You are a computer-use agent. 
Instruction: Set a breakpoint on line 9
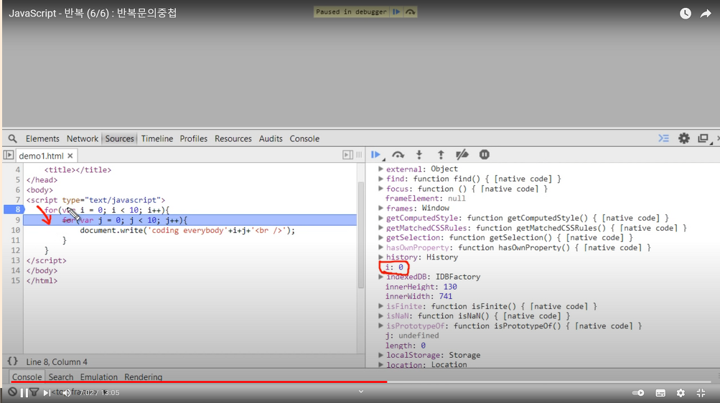click(17, 220)
